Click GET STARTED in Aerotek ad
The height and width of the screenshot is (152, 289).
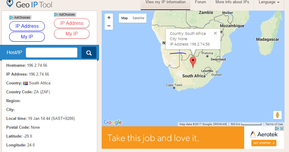point(264,143)
